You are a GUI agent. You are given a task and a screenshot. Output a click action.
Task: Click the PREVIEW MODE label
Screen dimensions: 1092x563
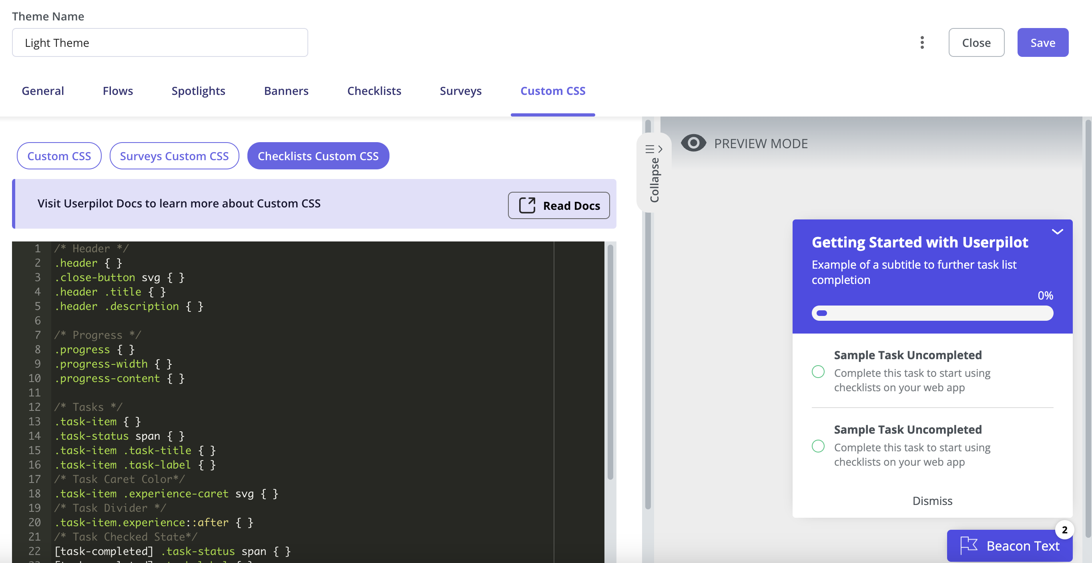(761, 143)
